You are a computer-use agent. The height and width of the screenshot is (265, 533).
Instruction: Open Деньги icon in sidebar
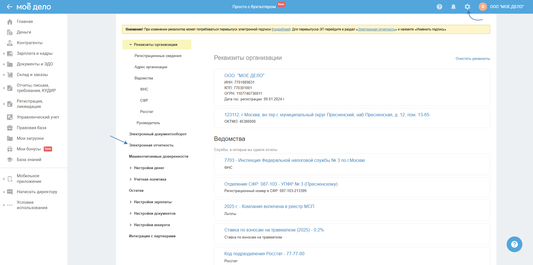click(x=10, y=32)
